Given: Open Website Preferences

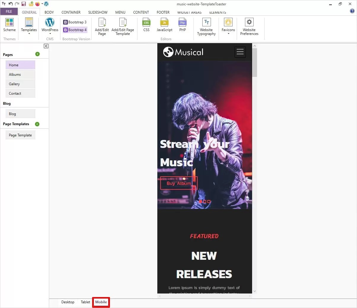Looking at the screenshot, I should [x=249, y=26].
